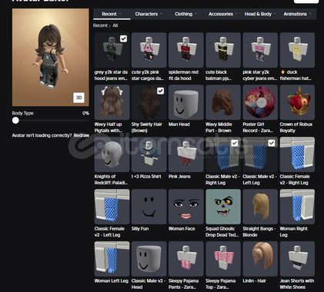
Task: Choose the Knights of Redcliff Paladin head
Action: click(x=112, y=154)
